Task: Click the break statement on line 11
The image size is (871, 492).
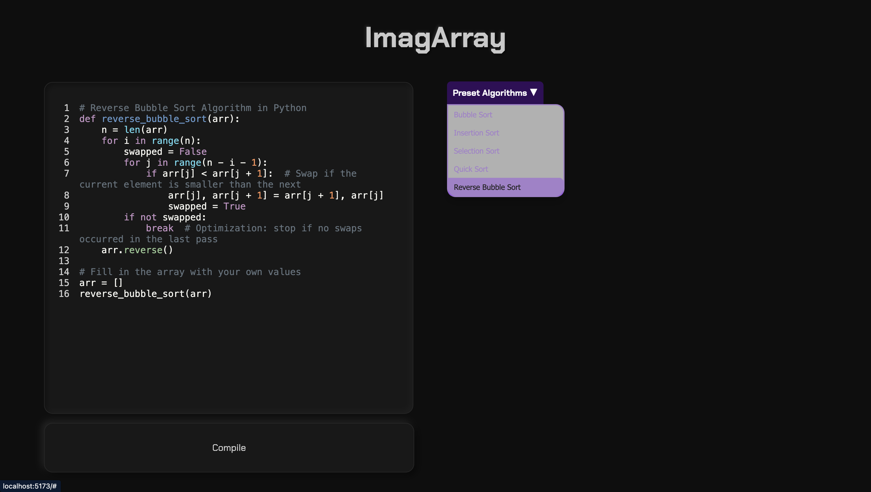Action: 159,228
